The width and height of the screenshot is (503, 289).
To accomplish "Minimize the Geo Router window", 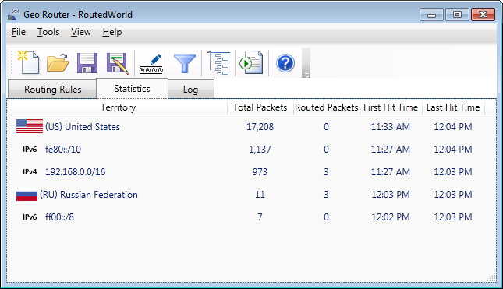I will coord(431,15).
